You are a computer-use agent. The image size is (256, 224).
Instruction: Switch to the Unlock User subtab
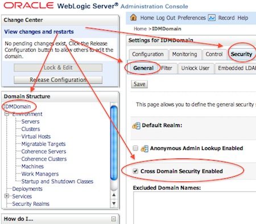[195, 68]
